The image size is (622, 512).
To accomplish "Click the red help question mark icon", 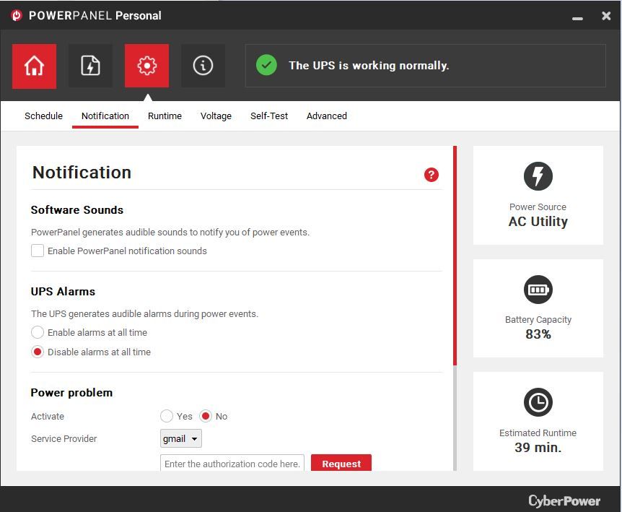I will 432,175.
